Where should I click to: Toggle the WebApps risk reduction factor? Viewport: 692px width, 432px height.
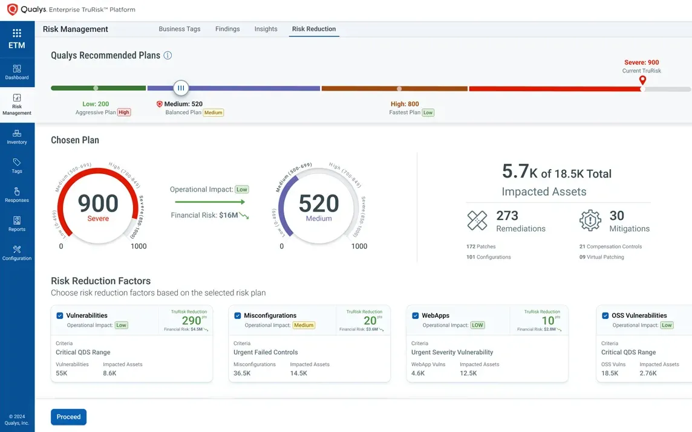click(415, 315)
